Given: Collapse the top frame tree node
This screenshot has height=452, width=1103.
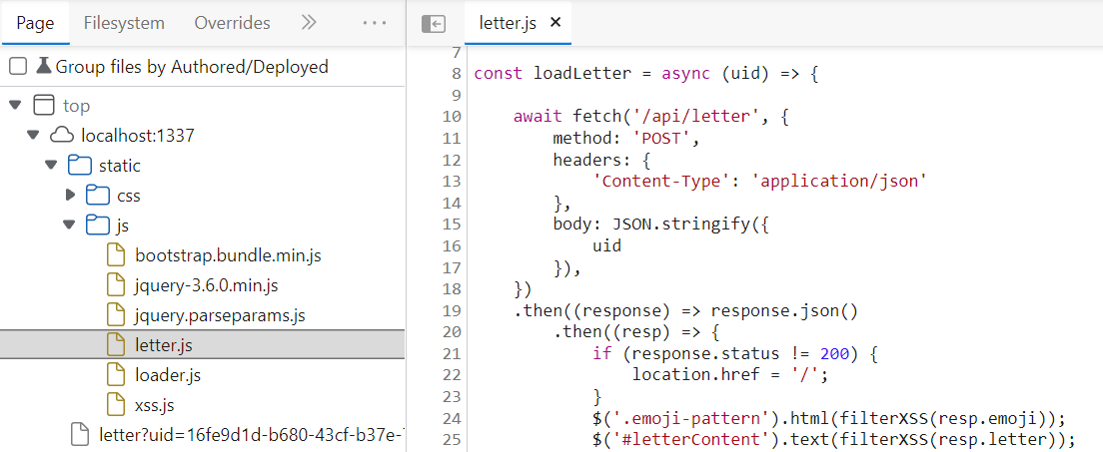Looking at the screenshot, I should [14, 105].
